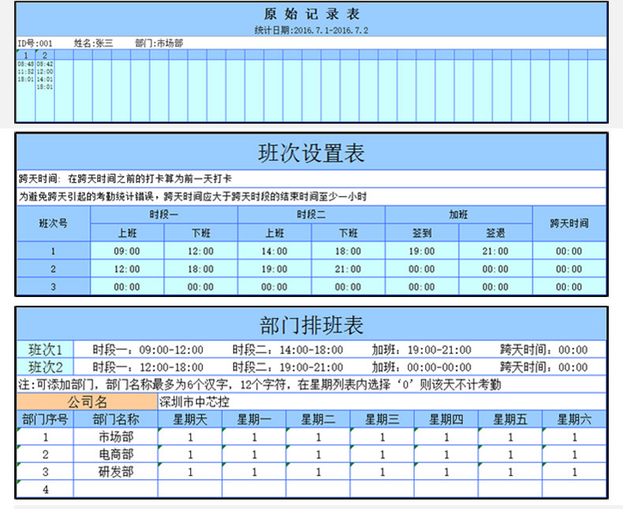Select the 班次设置表 title
623x509 pixels.
[x=311, y=153]
